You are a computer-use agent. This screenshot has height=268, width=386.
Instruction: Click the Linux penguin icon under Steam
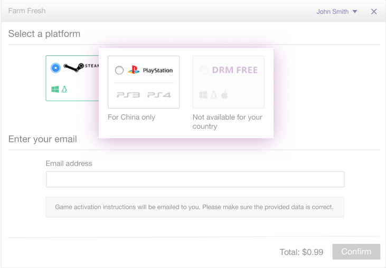tap(64, 89)
